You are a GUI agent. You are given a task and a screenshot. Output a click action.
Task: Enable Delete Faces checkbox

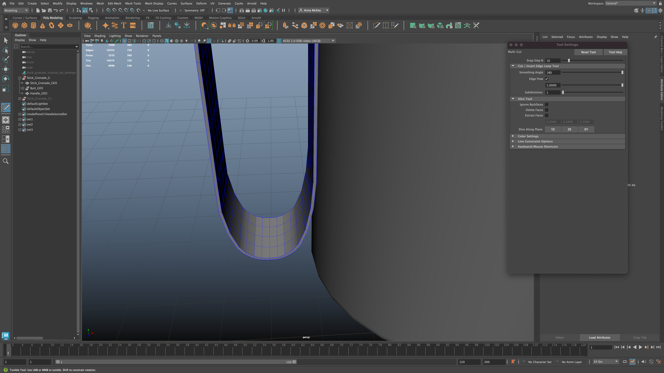547,110
